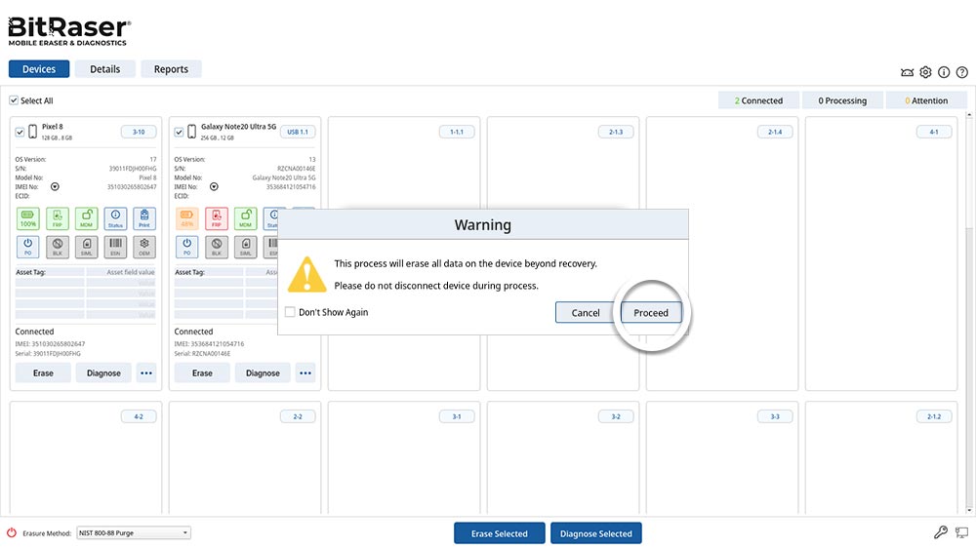Click the Erase Selected button
976x549 pixels.
[x=499, y=533]
